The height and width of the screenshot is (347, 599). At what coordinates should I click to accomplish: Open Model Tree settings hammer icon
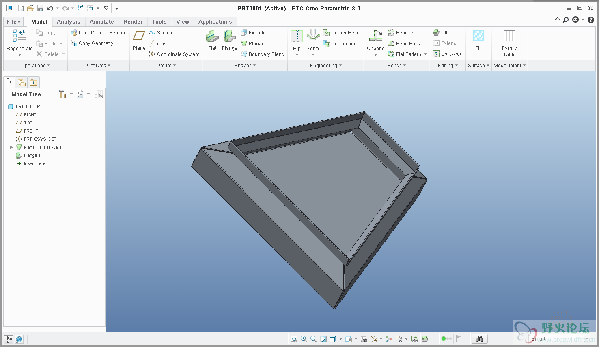62,94
